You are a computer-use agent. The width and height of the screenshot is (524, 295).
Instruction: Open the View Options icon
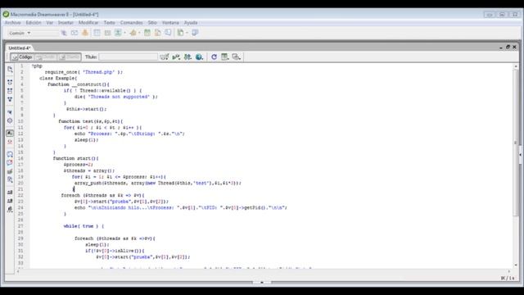[225, 57]
